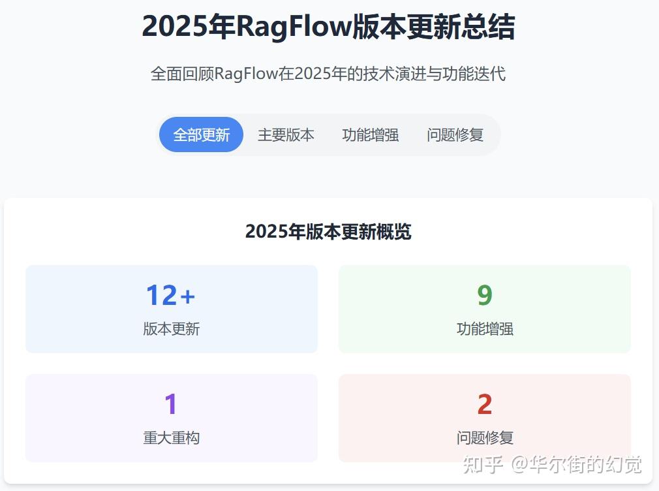This screenshot has height=491, width=659.
Task: Open the 问题修复 statistics card
Action: coord(484,418)
